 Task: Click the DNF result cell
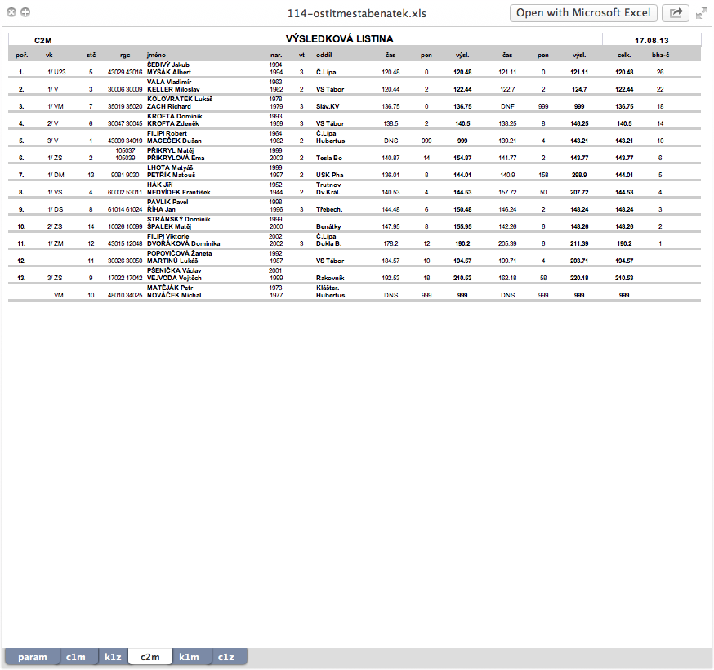click(507, 106)
